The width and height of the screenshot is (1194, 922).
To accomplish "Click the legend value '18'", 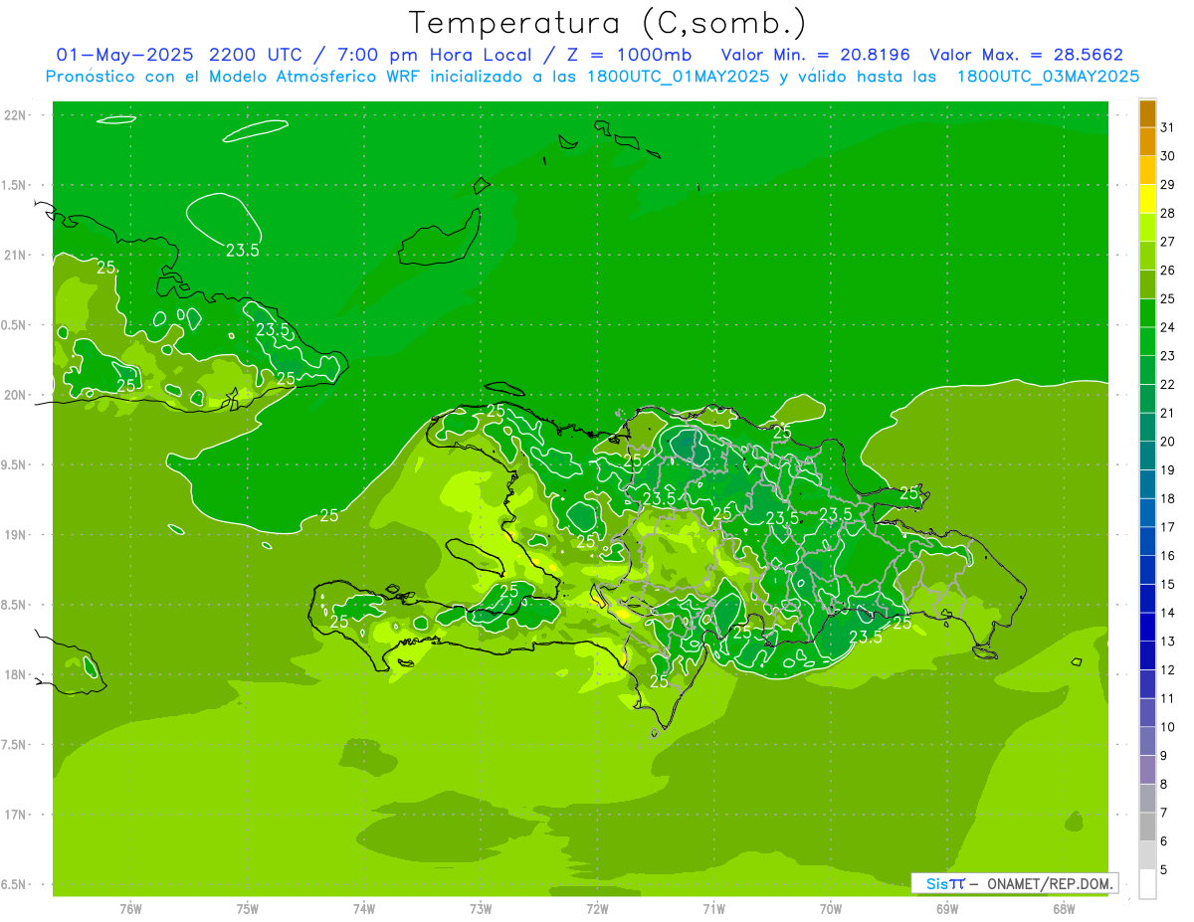I will pyautogui.click(x=1167, y=498).
